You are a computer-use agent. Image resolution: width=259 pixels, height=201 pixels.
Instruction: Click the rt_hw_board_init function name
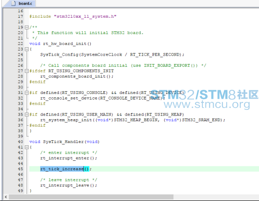click(x=65, y=44)
